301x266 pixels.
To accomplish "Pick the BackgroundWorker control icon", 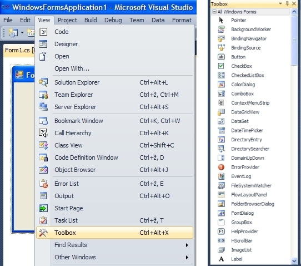I will point(221,29).
